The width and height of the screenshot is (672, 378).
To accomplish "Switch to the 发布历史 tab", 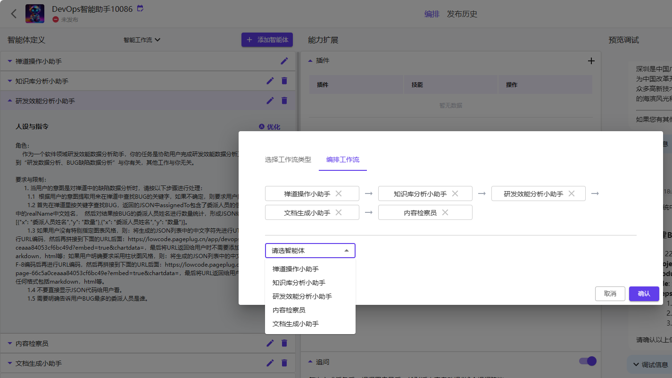I will click(463, 14).
